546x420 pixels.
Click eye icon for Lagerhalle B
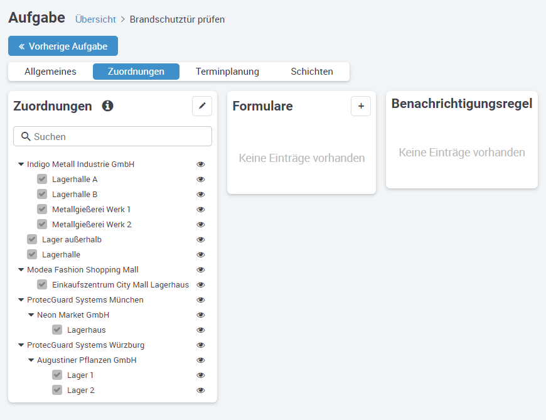tap(201, 195)
